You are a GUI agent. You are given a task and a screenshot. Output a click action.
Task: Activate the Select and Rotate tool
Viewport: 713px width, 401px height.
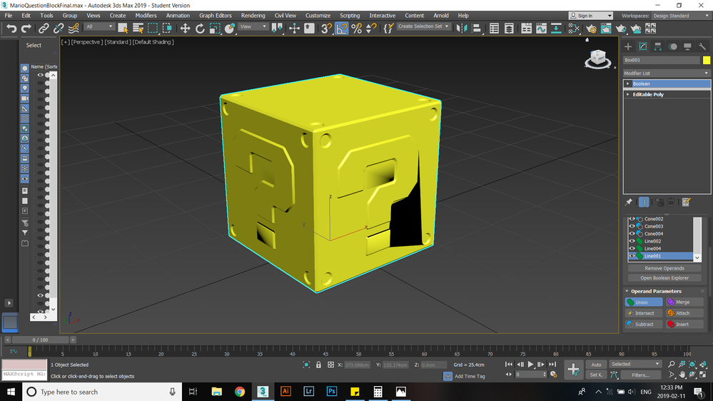200,29
